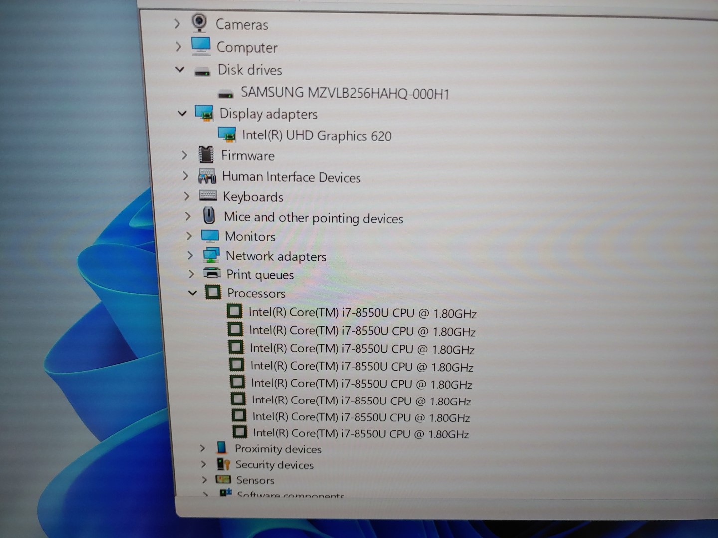Expand the Firmware category
Image resolution: width=718 pixels, height=538 pixels.
(184, 155)
